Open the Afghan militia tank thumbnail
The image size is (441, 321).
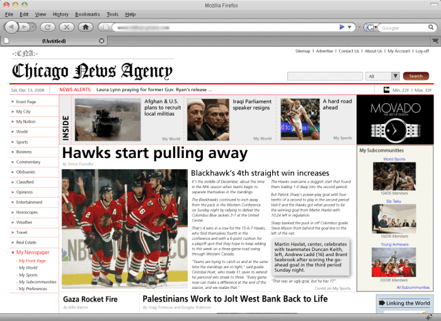[x=108, y=120]
